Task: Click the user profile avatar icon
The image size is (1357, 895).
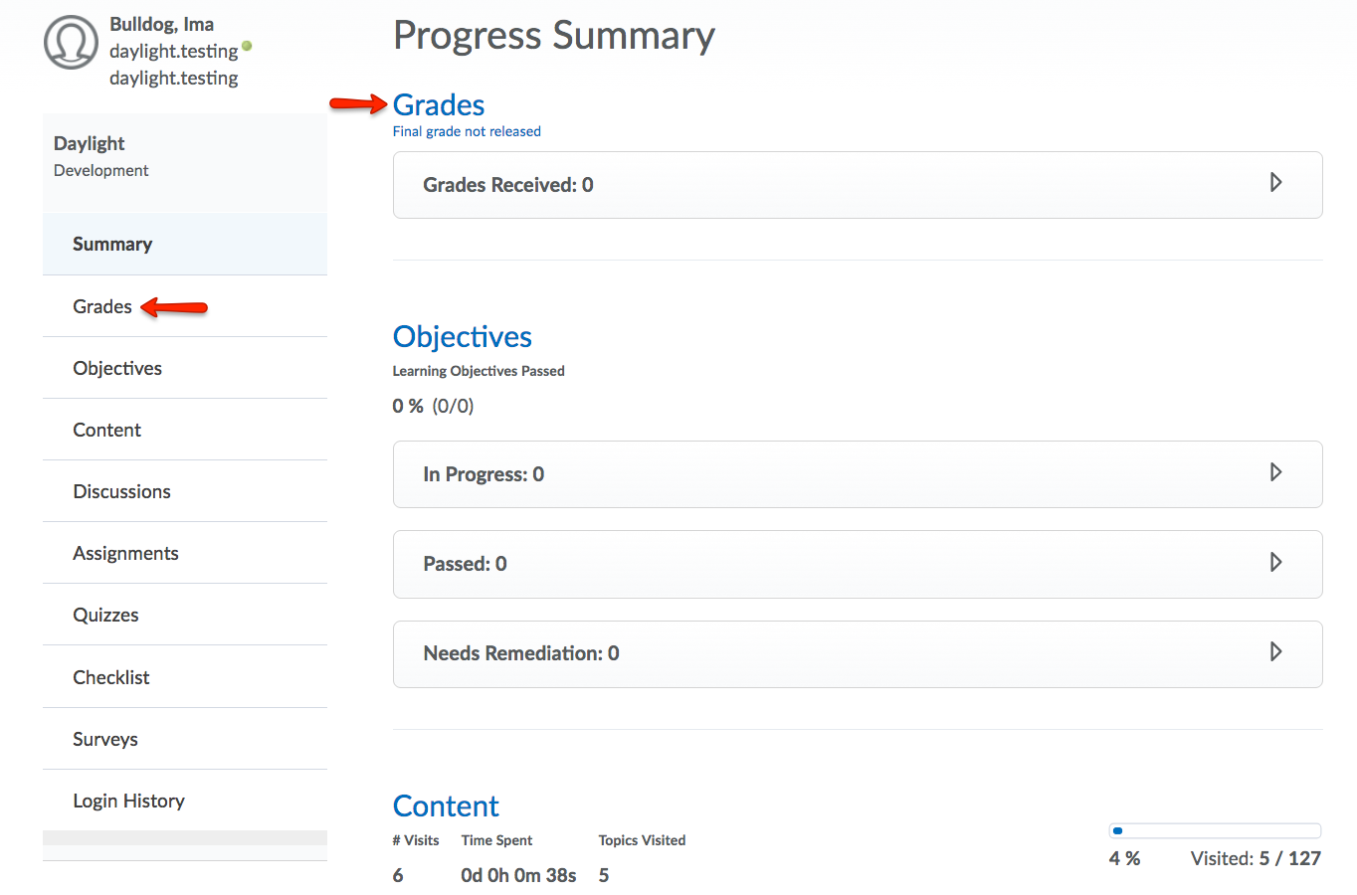Action: tap(71, 43)
